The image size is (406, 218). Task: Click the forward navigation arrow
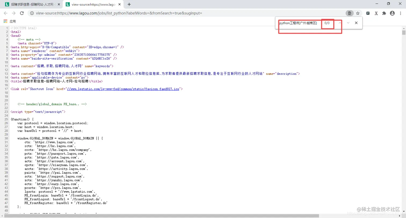point(14,13)
